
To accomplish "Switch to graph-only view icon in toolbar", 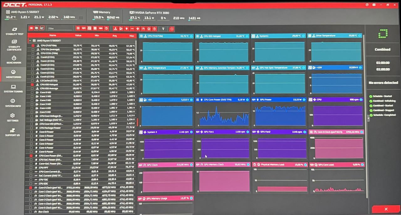I will 42,28.
